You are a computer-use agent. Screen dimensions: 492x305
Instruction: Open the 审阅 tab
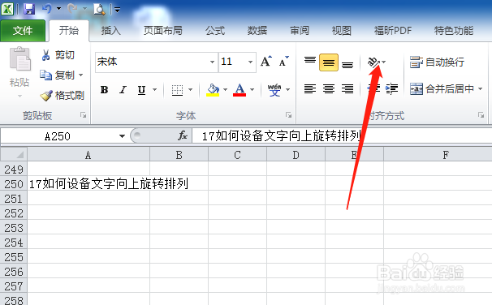coord(300,30)
